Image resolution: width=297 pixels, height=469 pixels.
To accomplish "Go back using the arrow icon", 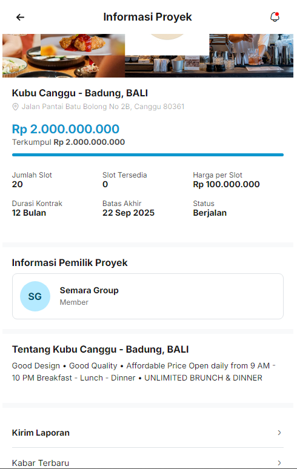I will coord(20,18).
